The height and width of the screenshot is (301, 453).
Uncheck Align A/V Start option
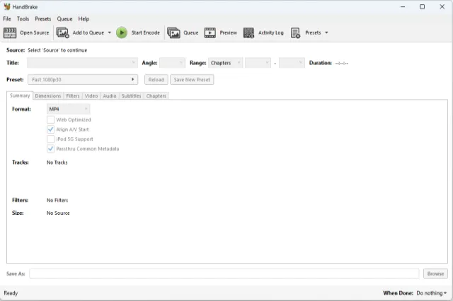point(50,130)
